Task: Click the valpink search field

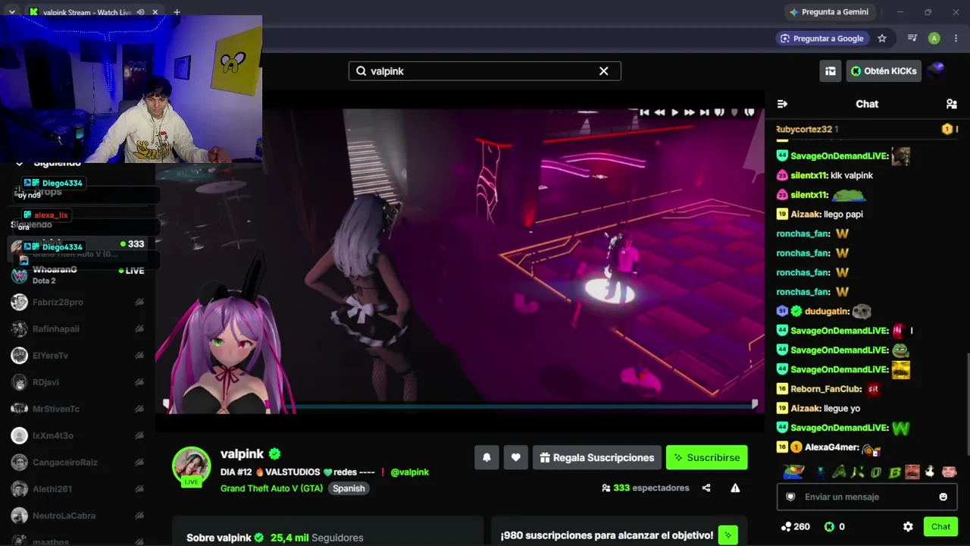Action: point(485,71)
